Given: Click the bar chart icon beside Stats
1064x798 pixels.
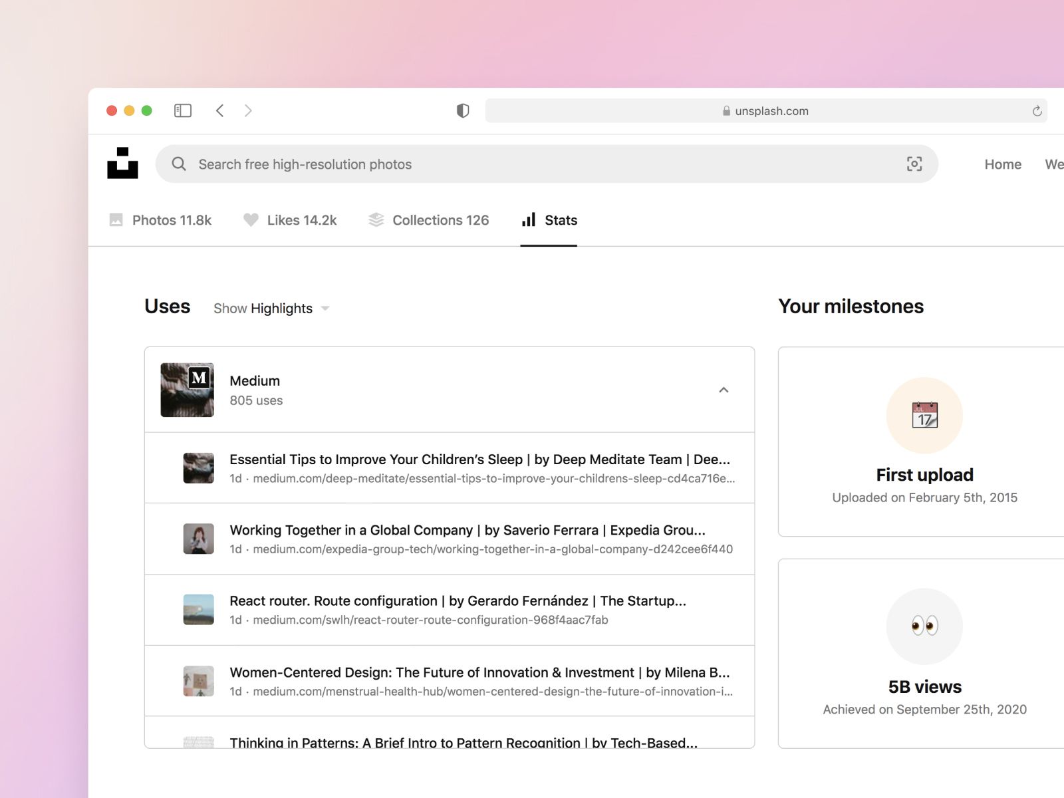Looking at the screenshot, I should point(529,220).
